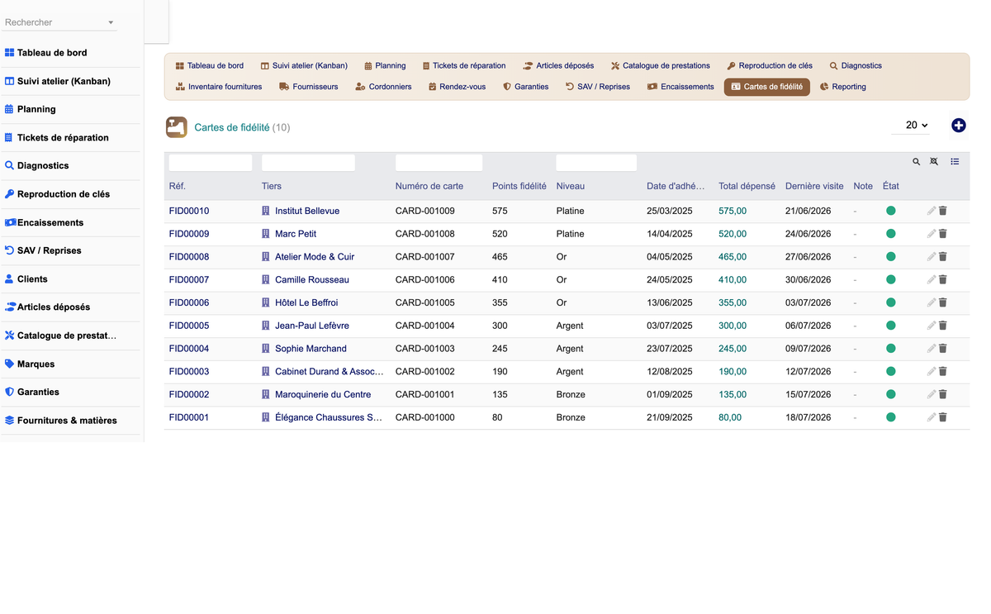This screenshot has height=614, width=991.
Task: Select the active Cartes de fidélité tab
Action: click(x=767, y=87)
